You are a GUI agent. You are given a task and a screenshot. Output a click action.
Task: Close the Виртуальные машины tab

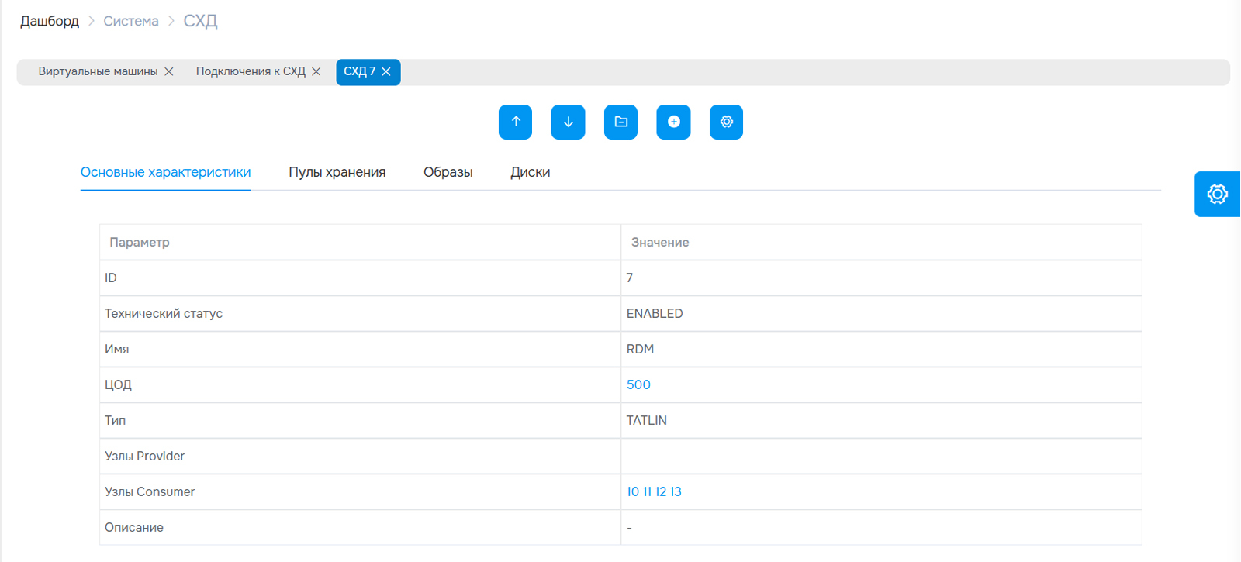click(x=169, y=71)
